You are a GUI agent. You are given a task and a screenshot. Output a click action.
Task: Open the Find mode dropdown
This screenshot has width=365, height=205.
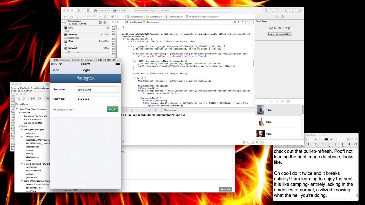tap(115, 22)
